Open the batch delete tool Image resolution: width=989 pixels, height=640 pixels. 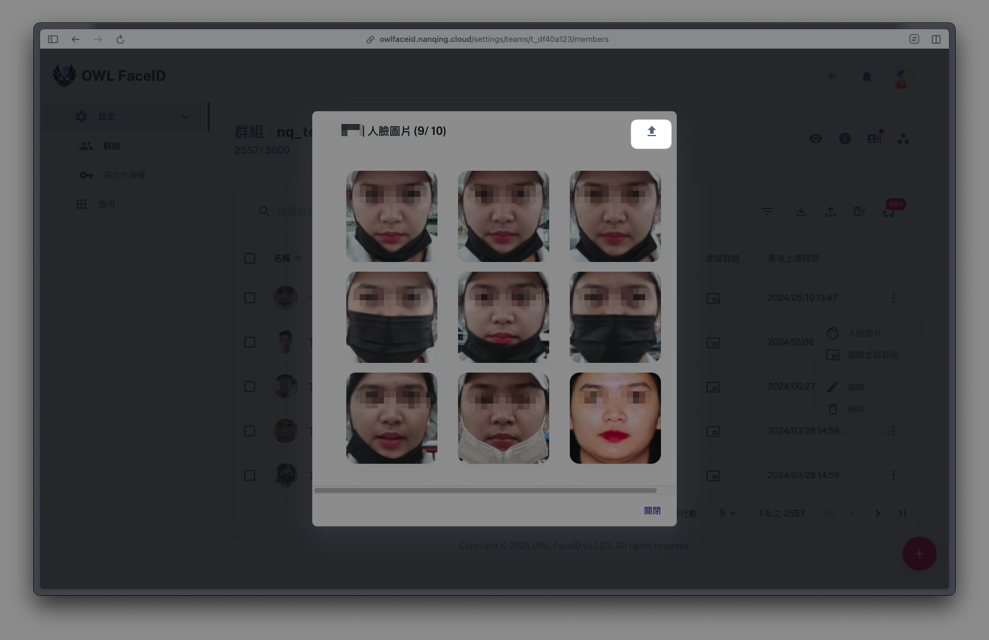(859, 211)
